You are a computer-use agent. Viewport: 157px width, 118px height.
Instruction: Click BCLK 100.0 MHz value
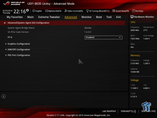pyautogui.click(x=135, y=39)
